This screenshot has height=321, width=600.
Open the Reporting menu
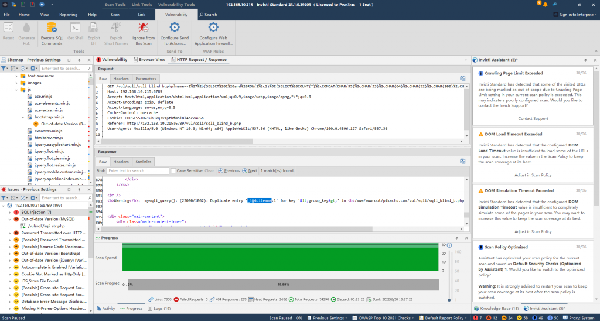68,14
